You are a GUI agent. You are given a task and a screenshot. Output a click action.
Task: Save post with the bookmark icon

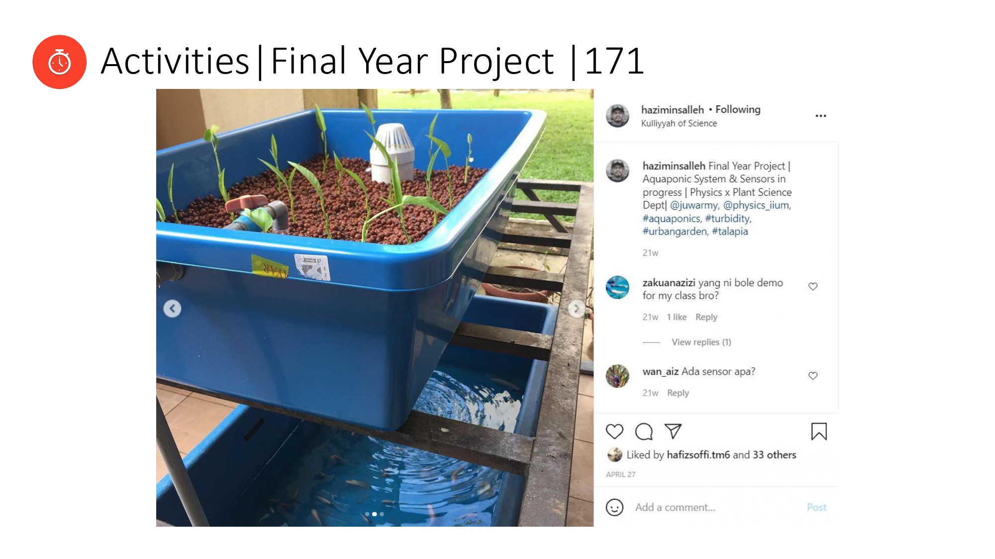tap(819, 431)
